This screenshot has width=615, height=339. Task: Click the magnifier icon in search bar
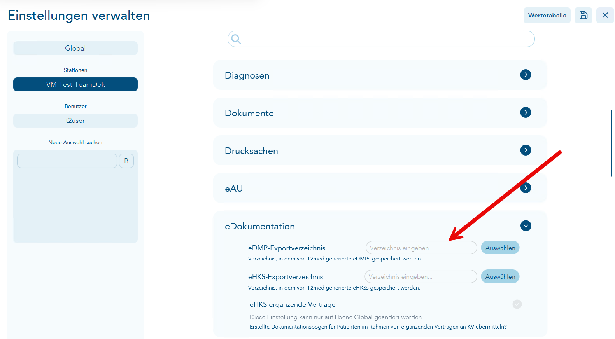click(x=236, y=39)
